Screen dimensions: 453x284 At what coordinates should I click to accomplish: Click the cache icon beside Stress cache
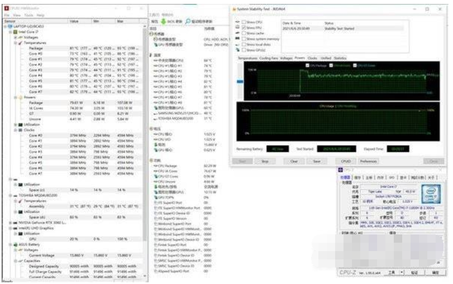click(x=237, y=33)
